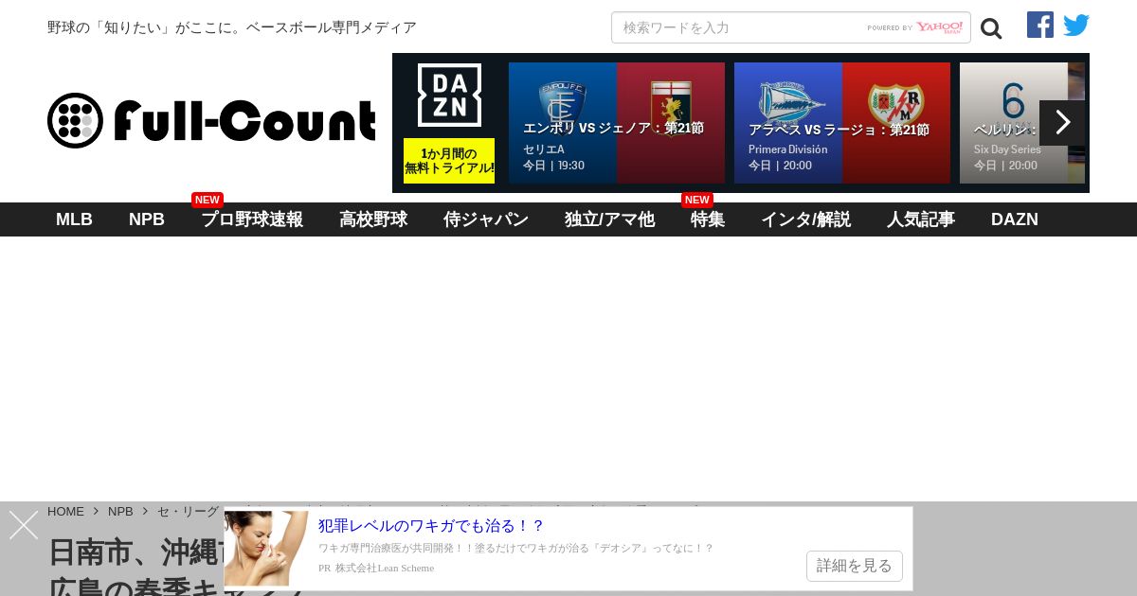Click the ad image thumbnail
The width and height of the screenshot is (1137, 596).
click(x=266, y=549)
